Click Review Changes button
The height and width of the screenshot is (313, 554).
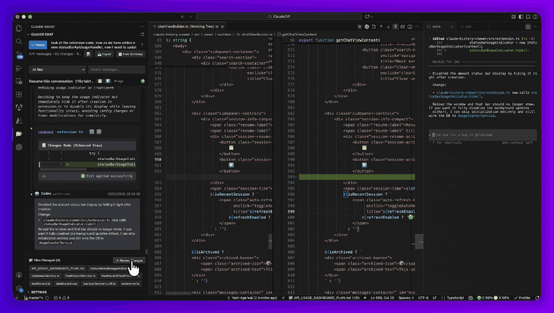129,260
